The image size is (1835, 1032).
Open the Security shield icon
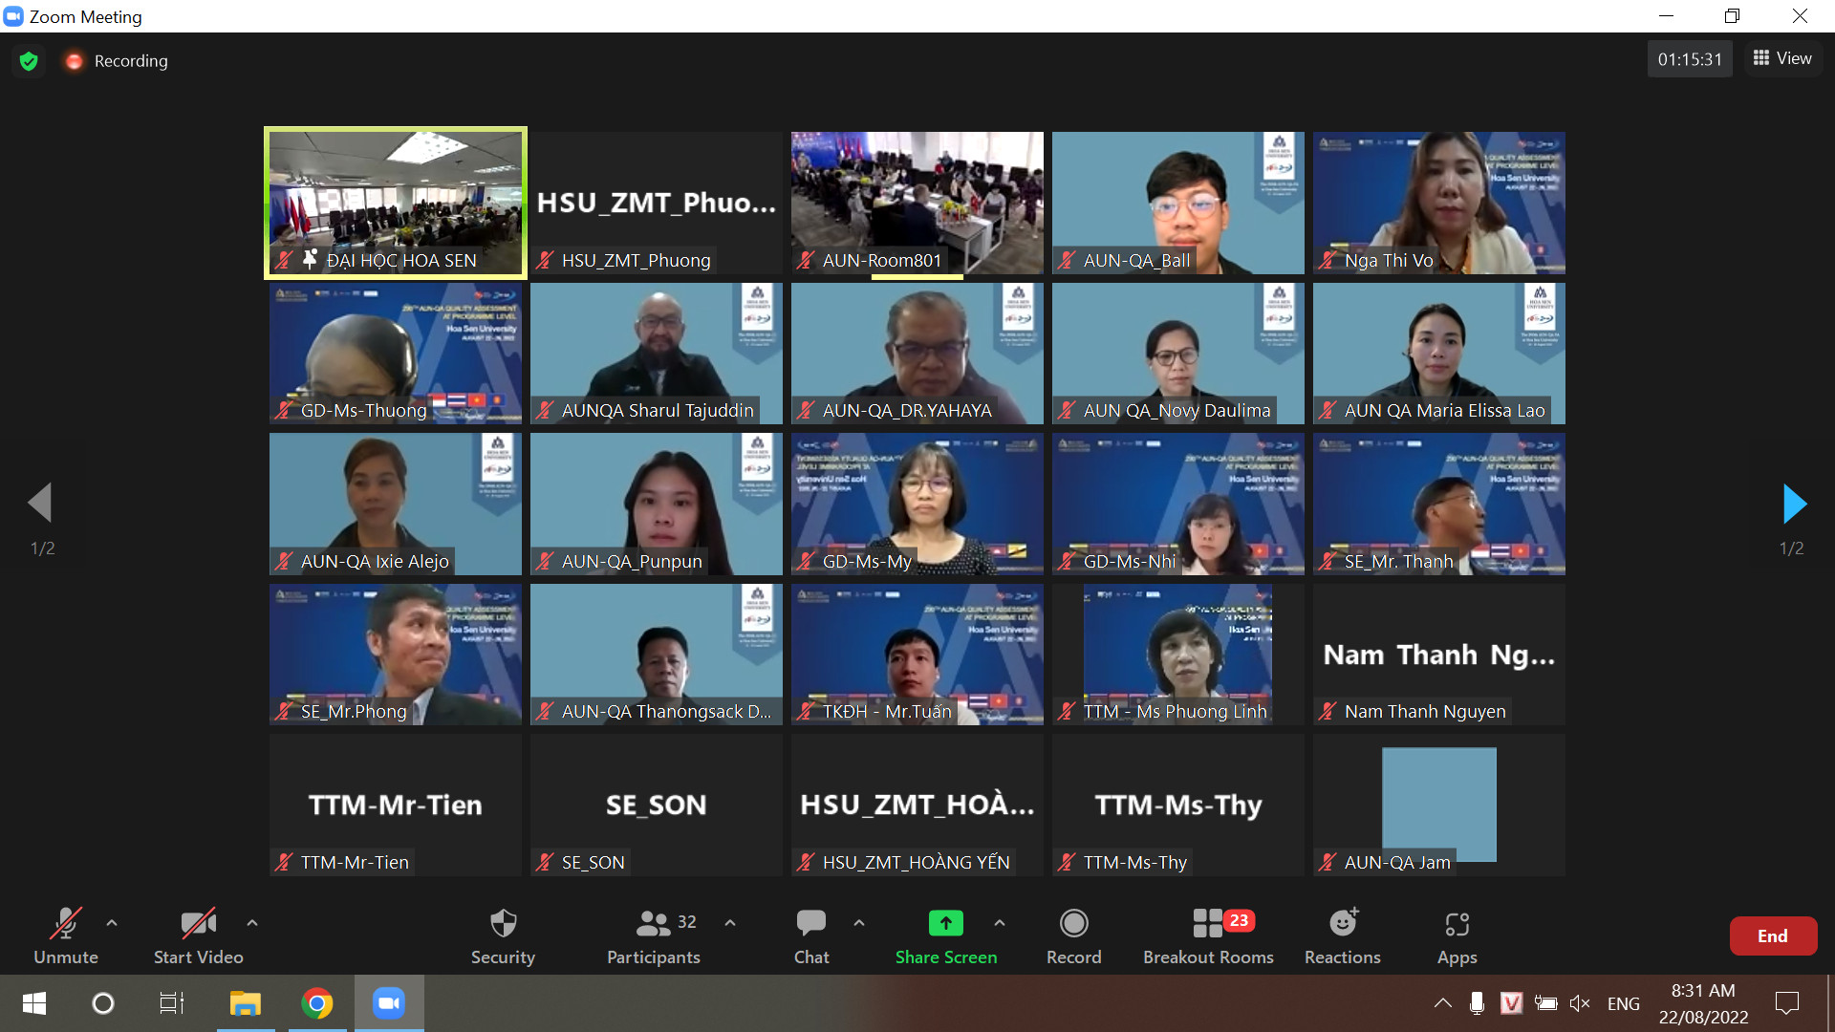[503, 923]
